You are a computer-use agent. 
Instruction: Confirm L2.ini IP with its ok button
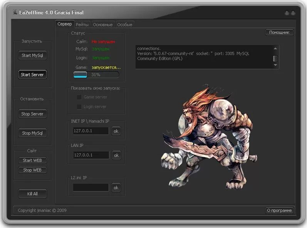click(x=116, y=188)
